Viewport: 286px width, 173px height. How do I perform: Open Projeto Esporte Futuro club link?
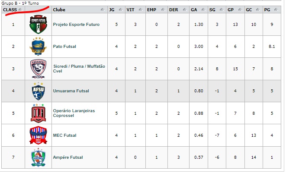(76, 25)
